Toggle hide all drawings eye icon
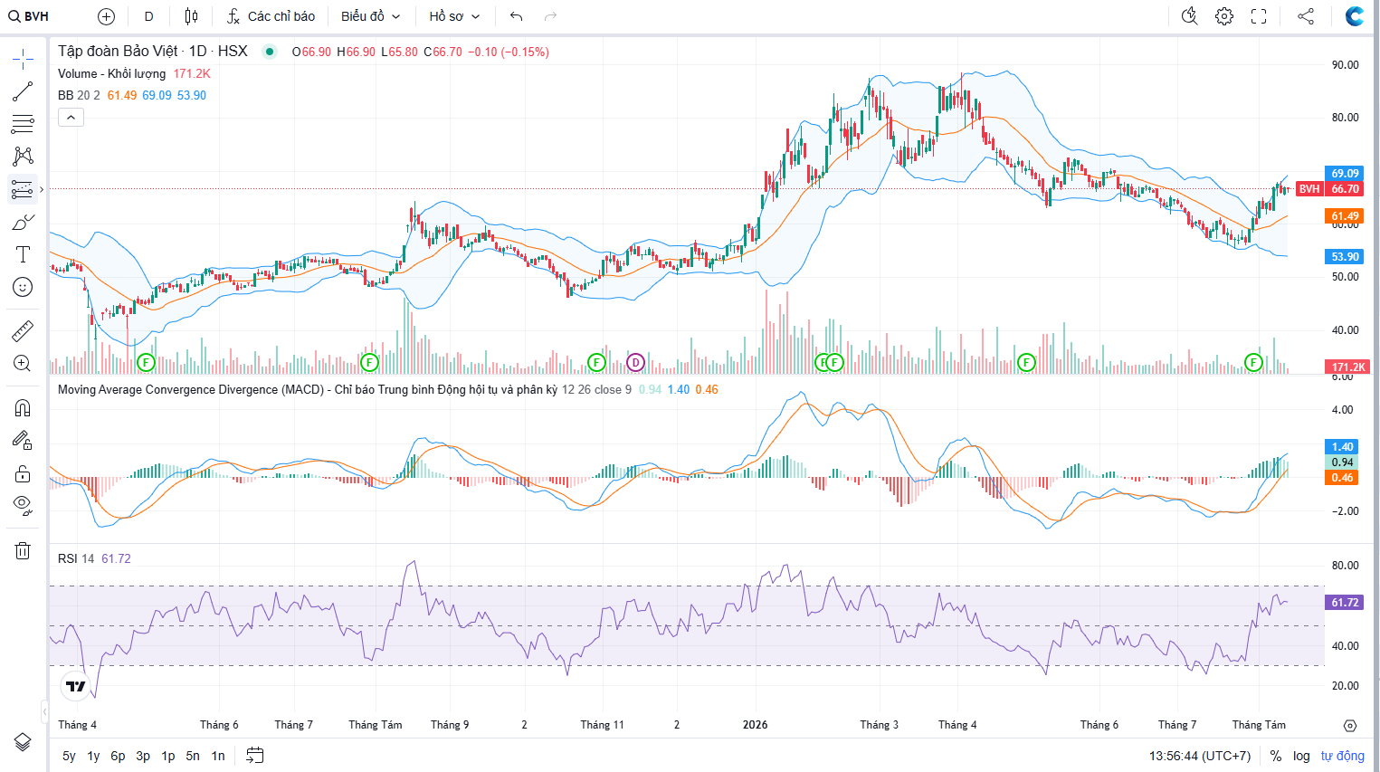This screenshot has height=772, width=1380. click(23, 505)
